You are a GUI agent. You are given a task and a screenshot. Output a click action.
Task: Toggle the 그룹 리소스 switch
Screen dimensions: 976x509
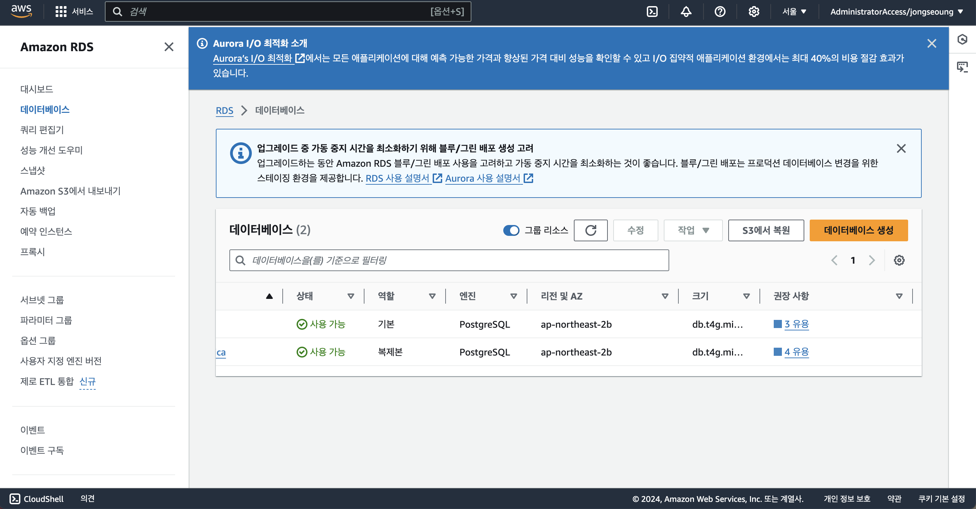pyautogui.click(x=511, y=230)
